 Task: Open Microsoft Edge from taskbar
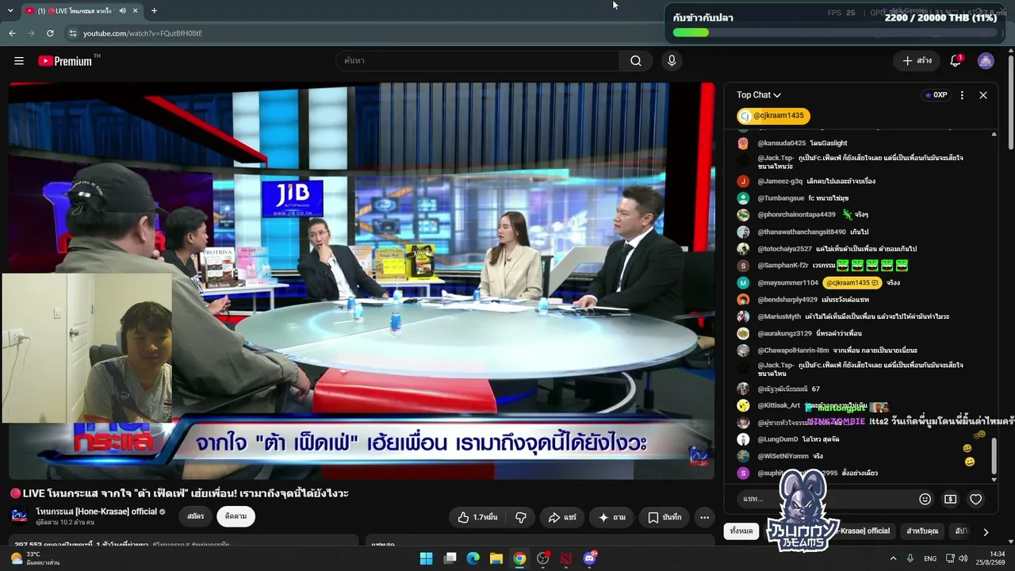(x=473, y=558)
